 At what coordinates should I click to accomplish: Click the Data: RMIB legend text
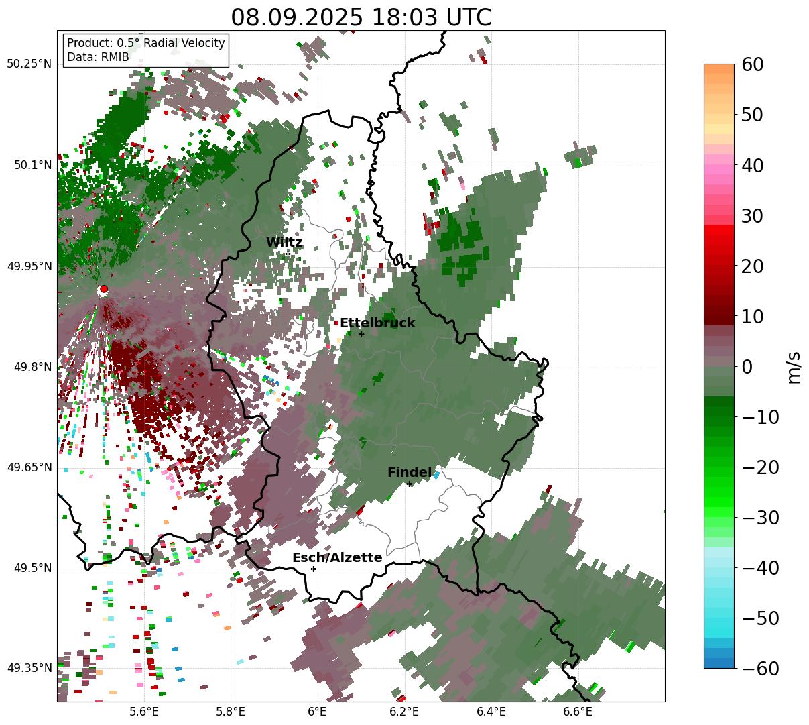pyautogui.click(x=98, y=57)
